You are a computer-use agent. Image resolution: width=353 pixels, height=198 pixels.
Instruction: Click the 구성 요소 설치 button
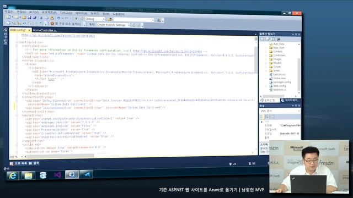click(x=65, y=24)
